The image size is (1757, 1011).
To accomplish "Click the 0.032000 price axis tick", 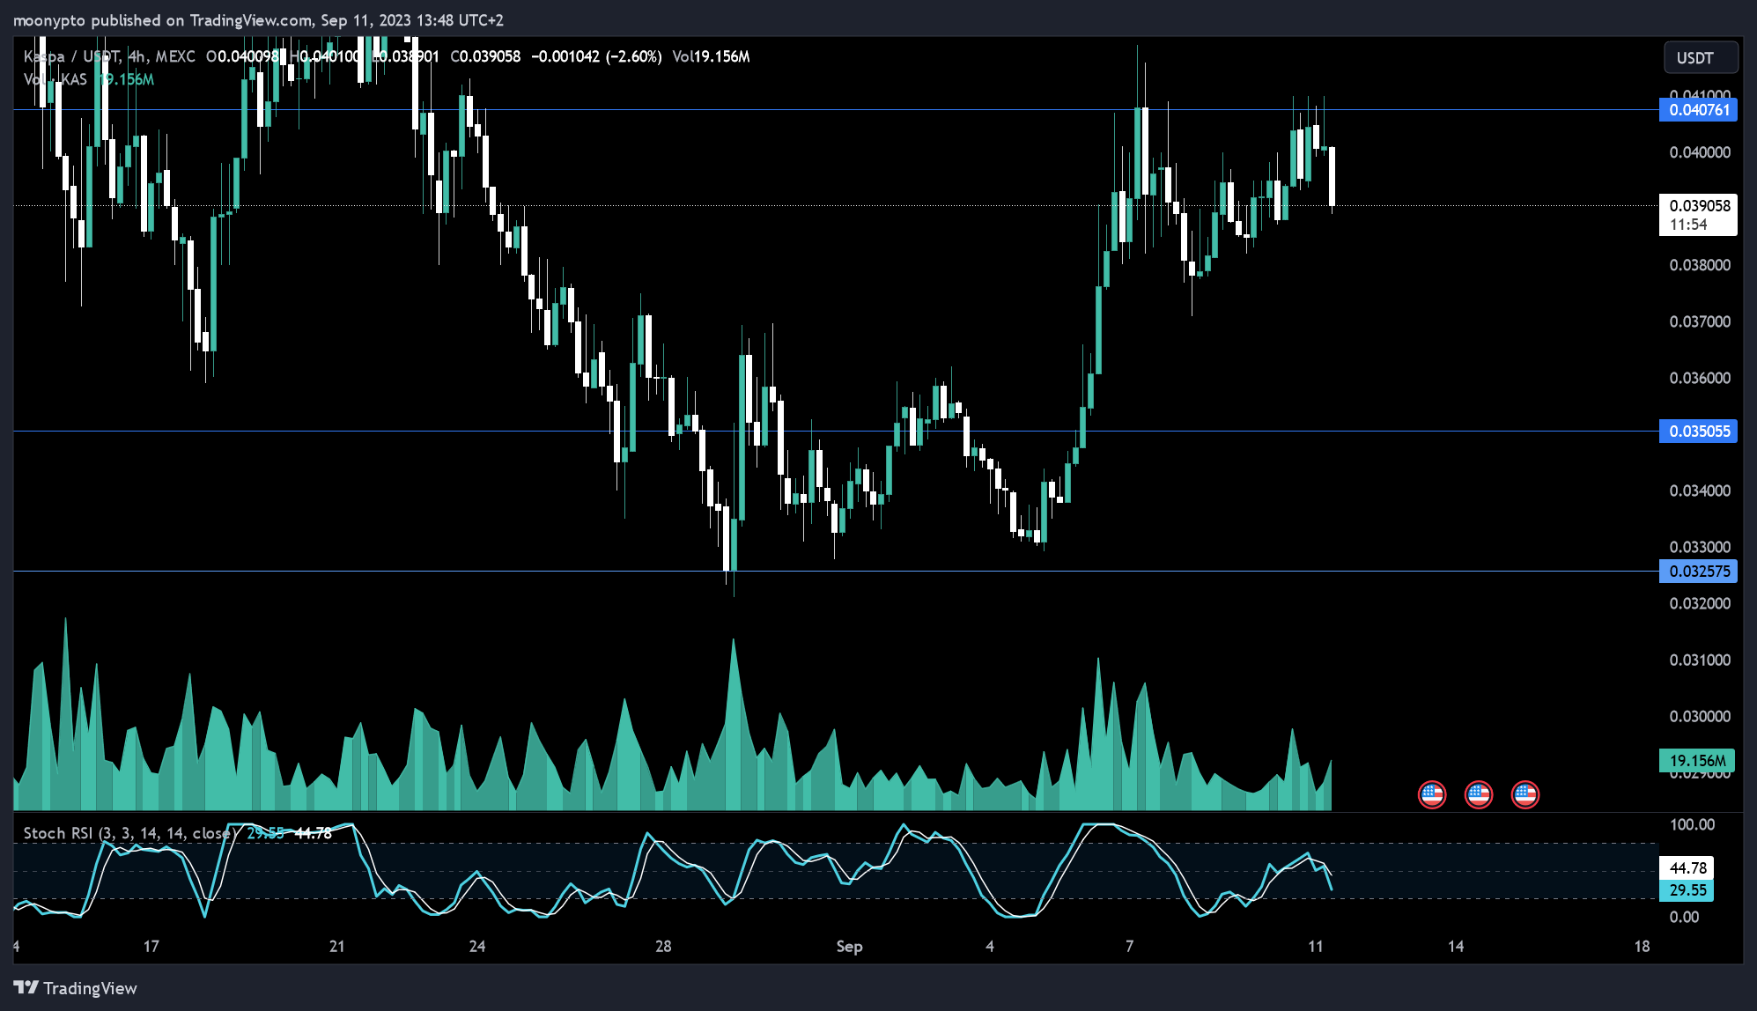I will pyautogui.click(x=1700, y=603).
